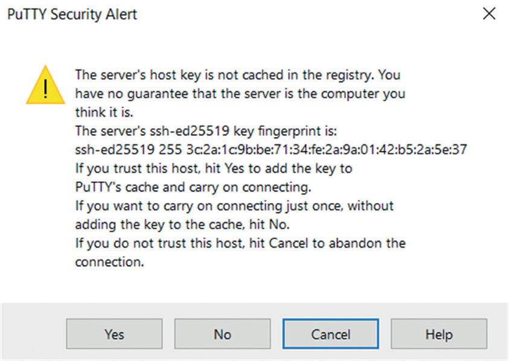This screenshot has width=509, height=361.
Task: Click empty gray area left of Yes button
Action: click(33, 334)
